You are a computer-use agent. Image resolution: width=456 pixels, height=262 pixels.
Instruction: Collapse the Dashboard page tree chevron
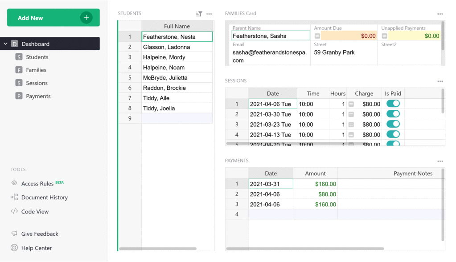pos(5,44)
